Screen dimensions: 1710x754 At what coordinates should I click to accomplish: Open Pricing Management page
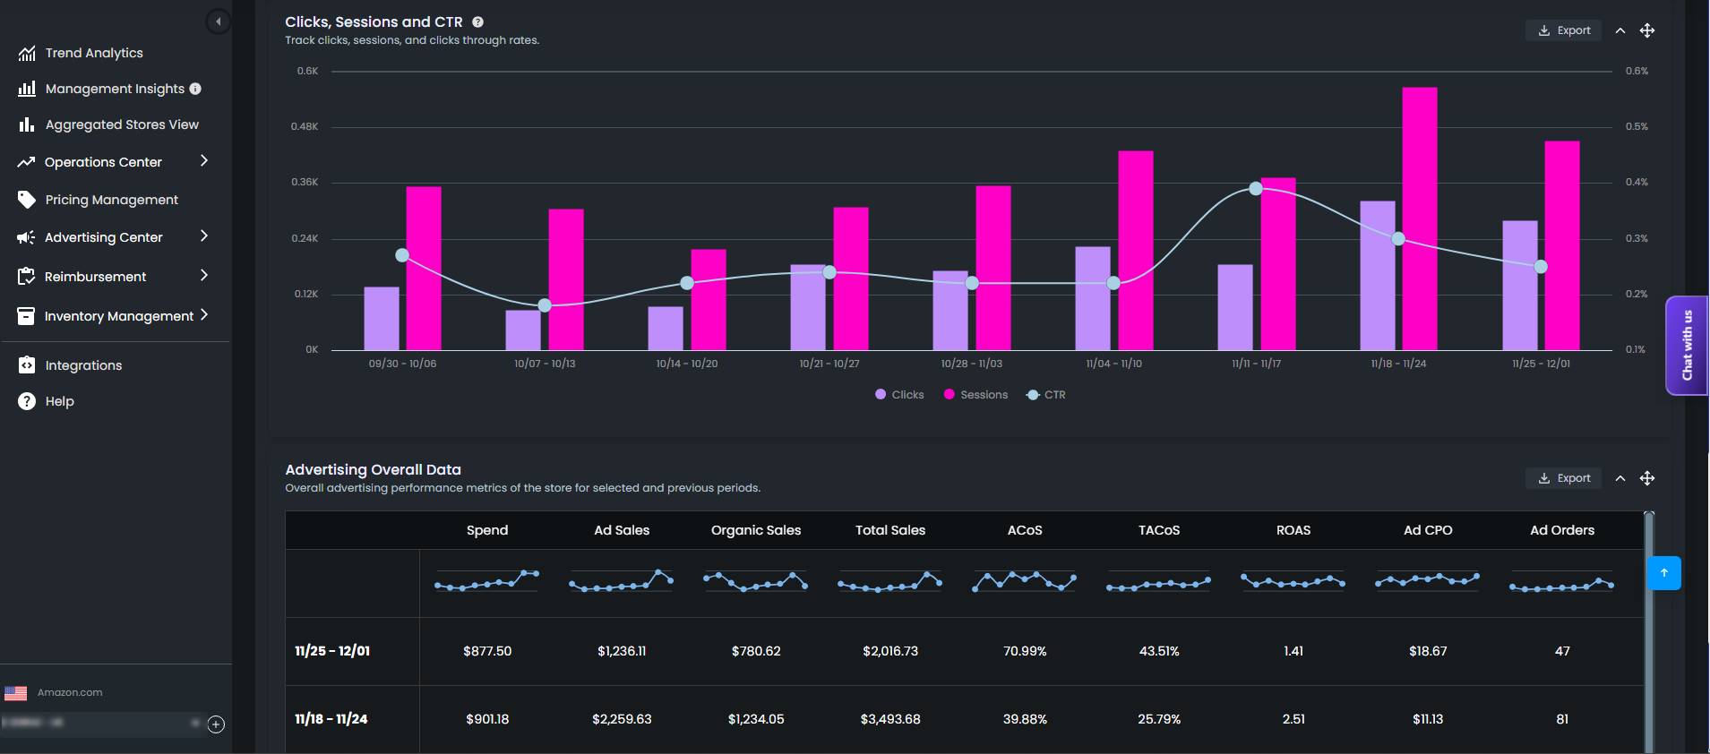point(111,200)
